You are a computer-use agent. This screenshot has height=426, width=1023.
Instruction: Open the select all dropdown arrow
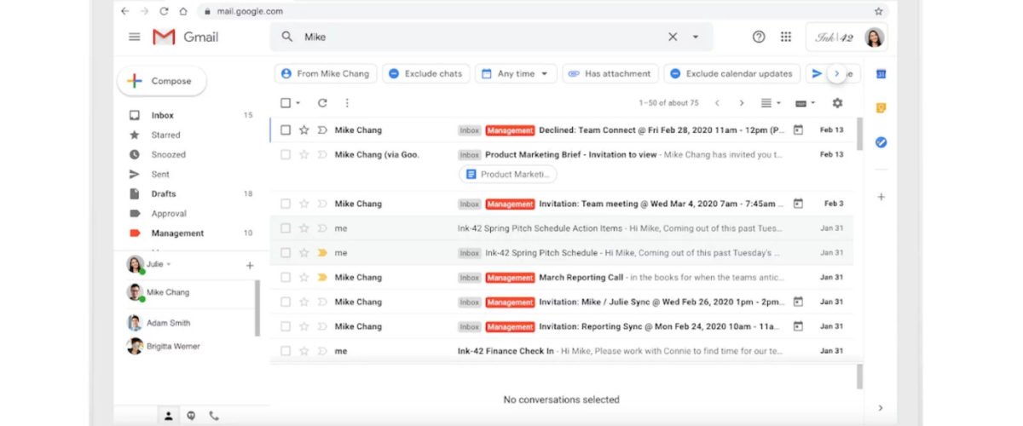[x=298, y=103]
